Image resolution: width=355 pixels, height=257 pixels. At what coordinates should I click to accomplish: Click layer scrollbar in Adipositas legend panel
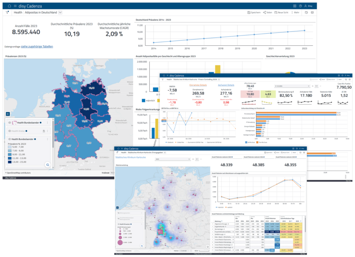[x=53, y=134]
